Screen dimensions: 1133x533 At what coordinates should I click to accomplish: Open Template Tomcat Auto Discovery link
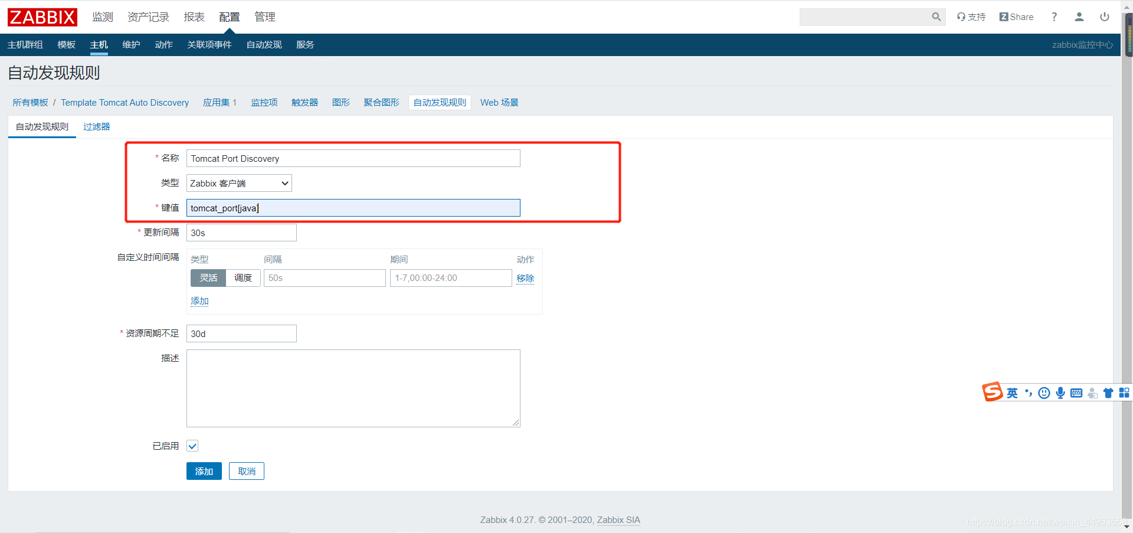125,103
